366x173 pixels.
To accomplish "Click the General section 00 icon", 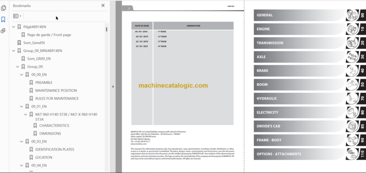I will (x=352, y=15).
